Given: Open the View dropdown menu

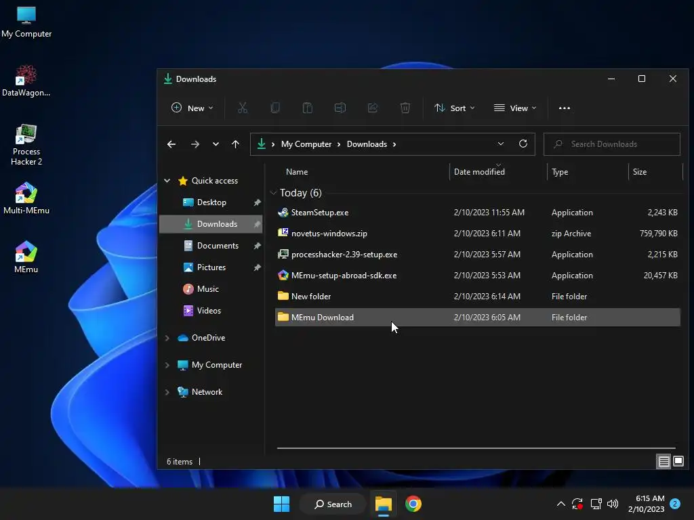Looking at the screenshot, I should tap(515, 108).
